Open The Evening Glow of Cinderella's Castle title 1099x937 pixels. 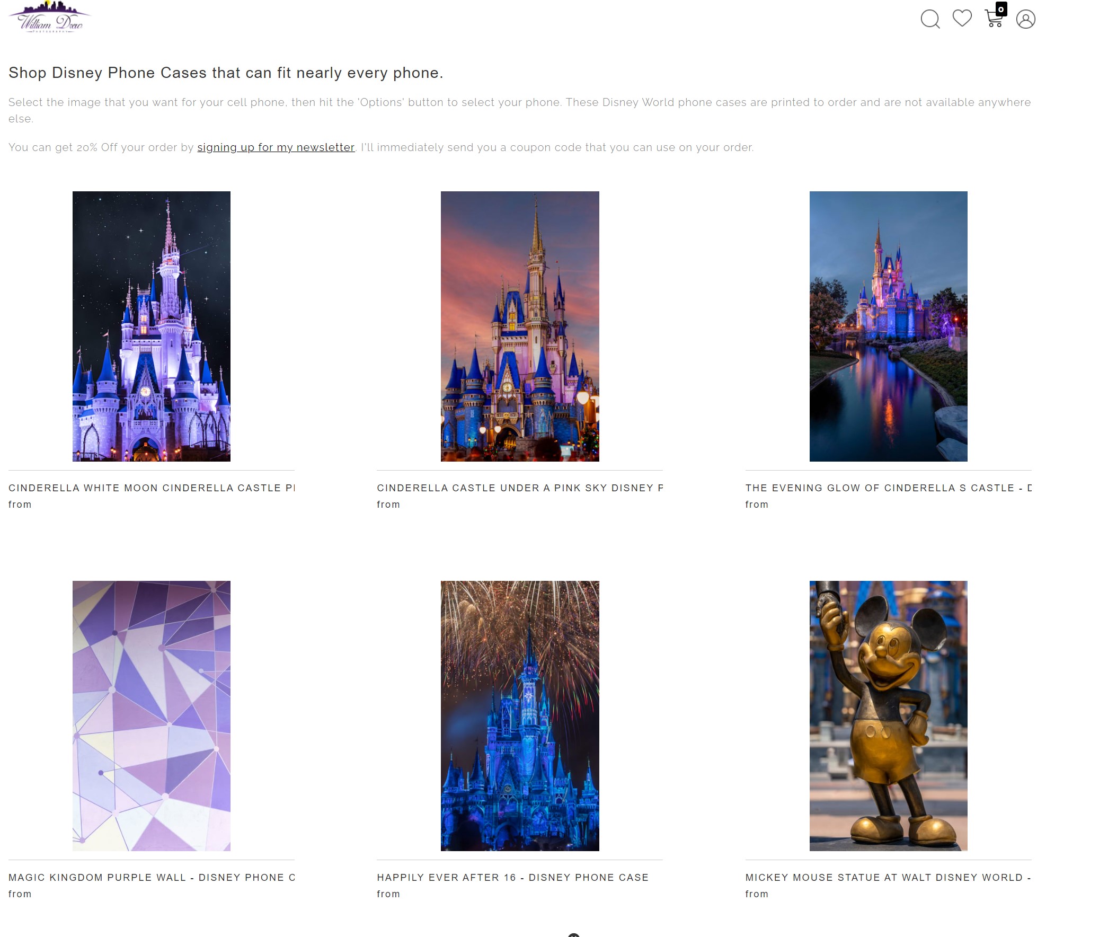tap(889, 488)
